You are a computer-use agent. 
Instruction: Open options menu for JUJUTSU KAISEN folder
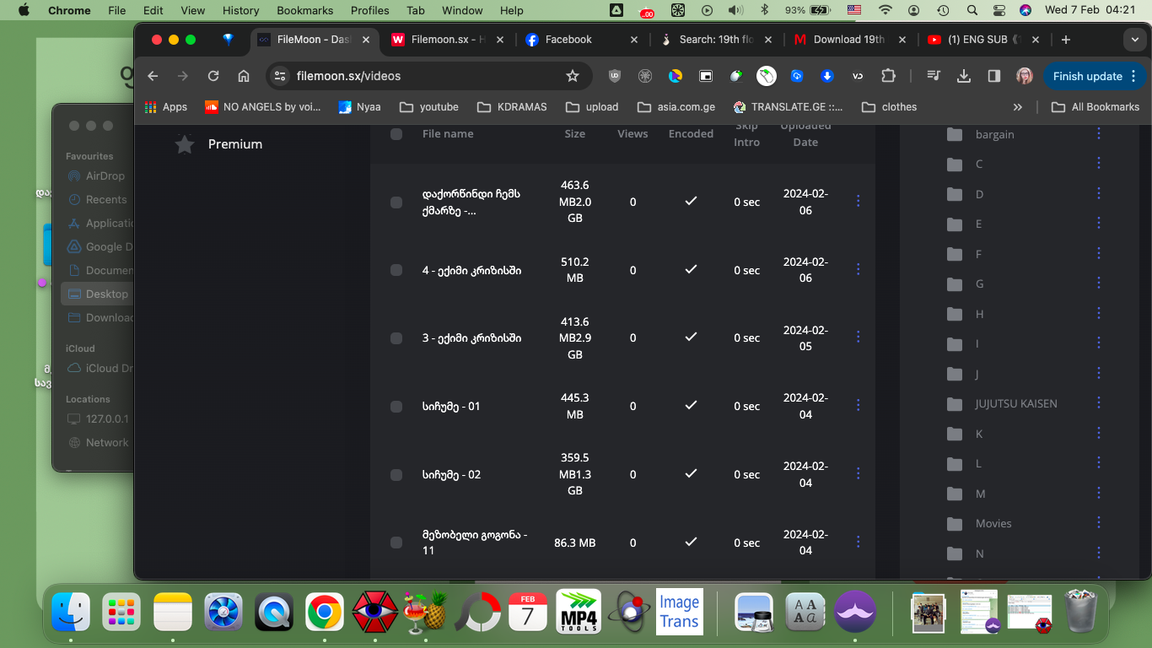1098,402
